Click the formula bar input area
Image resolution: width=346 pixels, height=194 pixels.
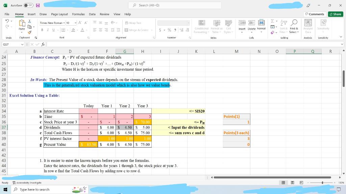[x=193, y=44]
